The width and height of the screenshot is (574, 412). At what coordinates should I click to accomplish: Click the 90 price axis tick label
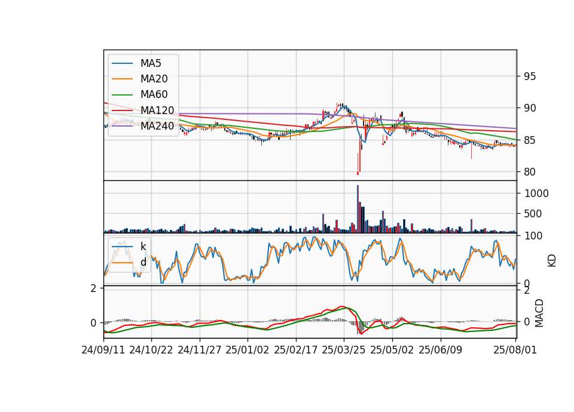[x=530, y=108]
